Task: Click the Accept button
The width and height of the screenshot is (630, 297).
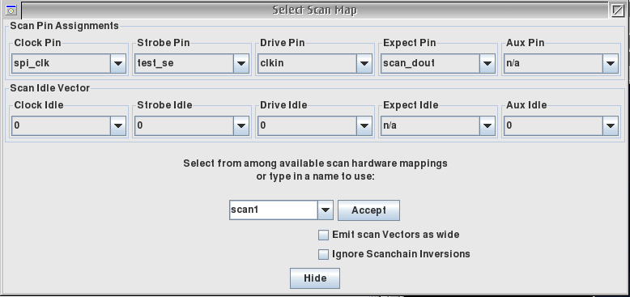Action: point(368,210)
